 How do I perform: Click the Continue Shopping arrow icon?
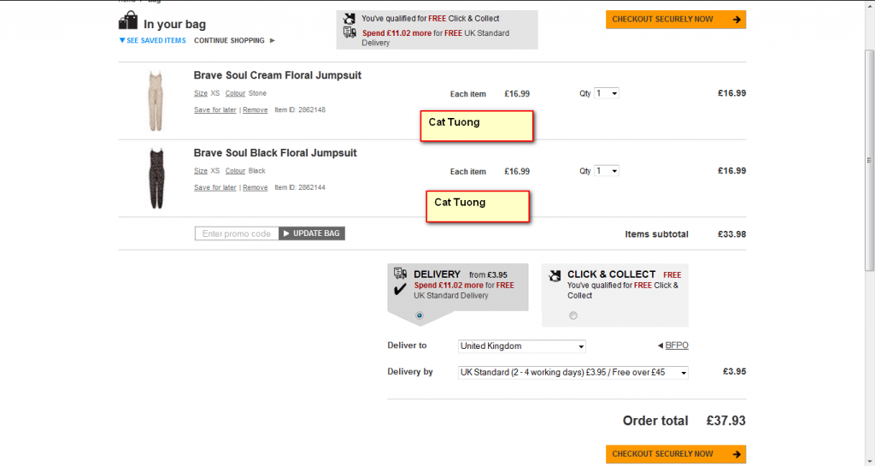coord(273,40)
